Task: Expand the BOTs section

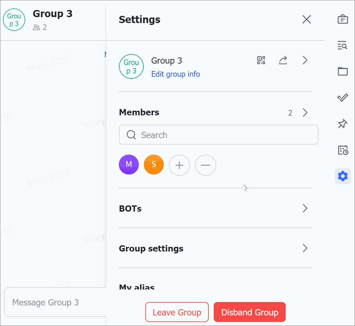Action: 305,208
